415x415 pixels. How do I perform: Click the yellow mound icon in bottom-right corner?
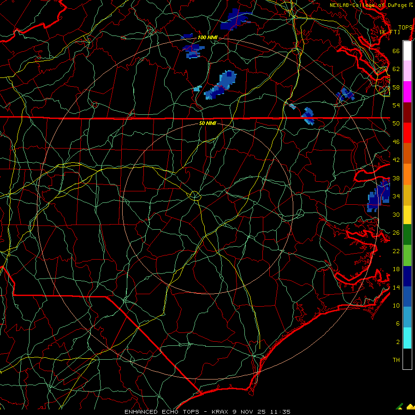(x=410, y=407)
